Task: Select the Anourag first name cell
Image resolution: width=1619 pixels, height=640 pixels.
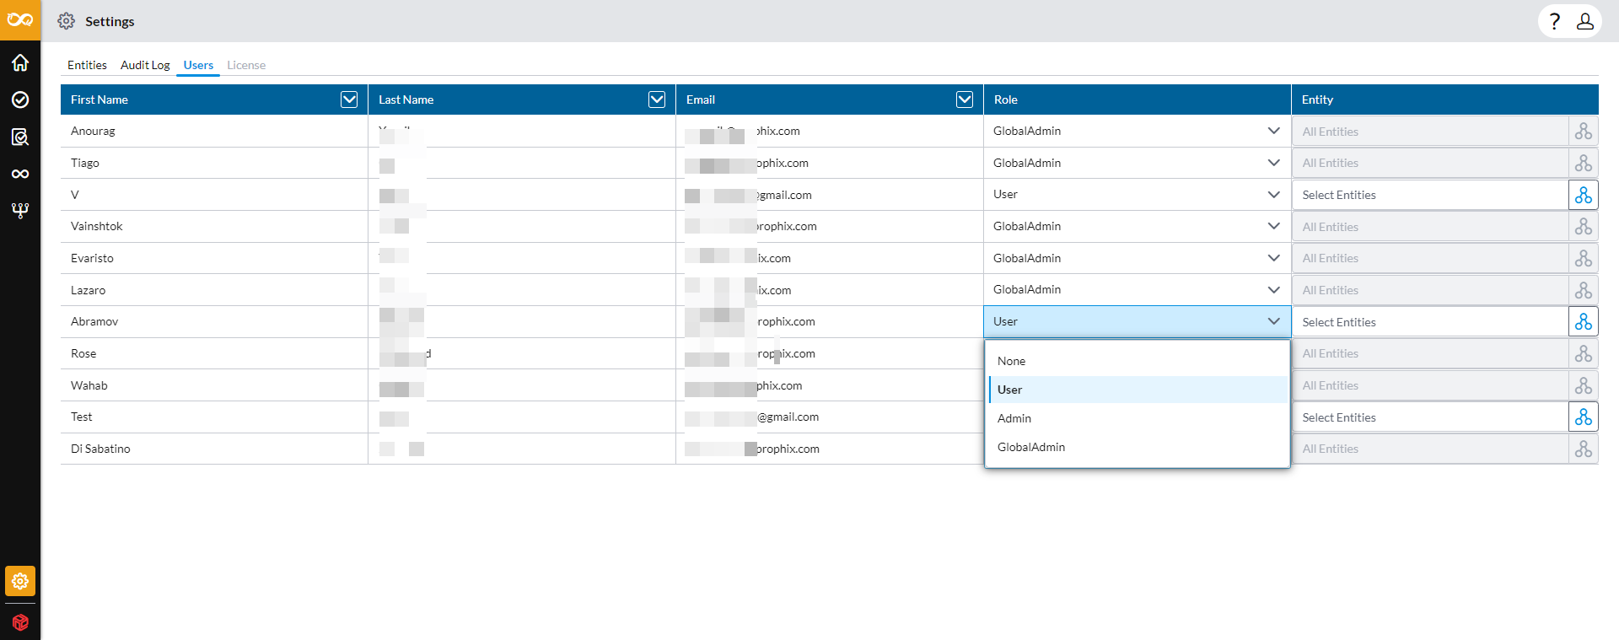Action: coord(214,131)
